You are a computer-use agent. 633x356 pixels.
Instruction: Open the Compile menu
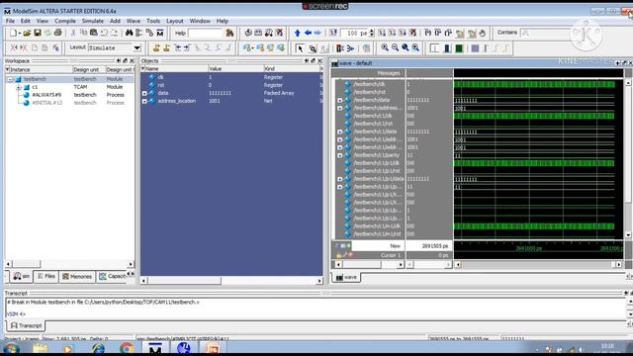click(x=65, y=21)
